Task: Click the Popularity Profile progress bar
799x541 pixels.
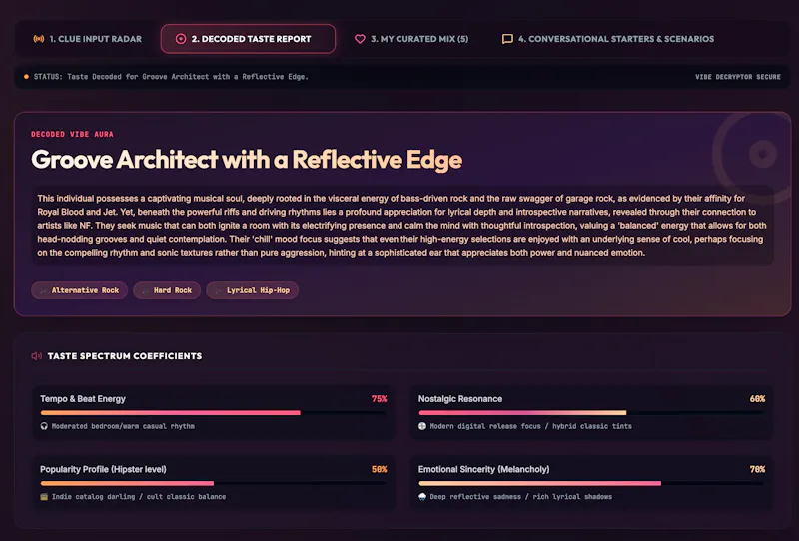Action: point(214,483)
